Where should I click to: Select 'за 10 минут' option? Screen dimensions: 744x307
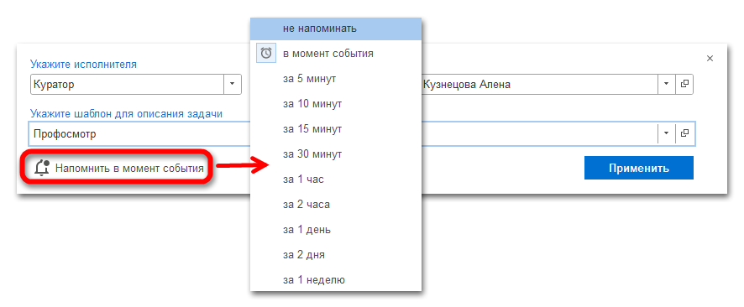point(335,104)
